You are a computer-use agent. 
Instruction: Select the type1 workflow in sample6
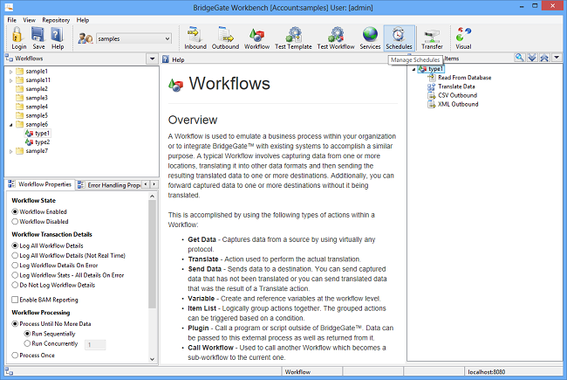(38, 134)
